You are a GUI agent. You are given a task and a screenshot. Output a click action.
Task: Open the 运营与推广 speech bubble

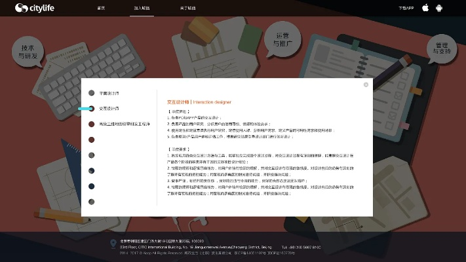tap(282, 39)
